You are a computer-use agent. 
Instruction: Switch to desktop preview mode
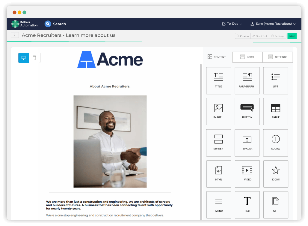click(24, 58)
